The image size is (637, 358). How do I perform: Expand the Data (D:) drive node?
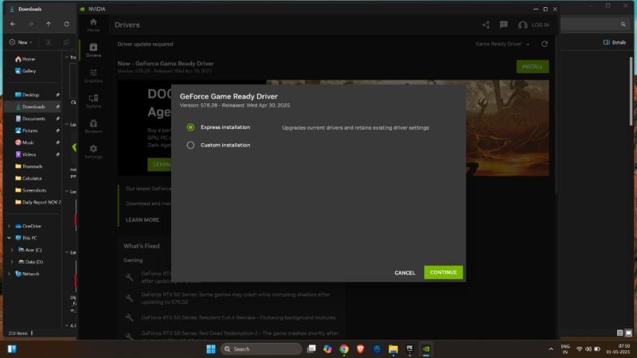click(x=12, y=262)
